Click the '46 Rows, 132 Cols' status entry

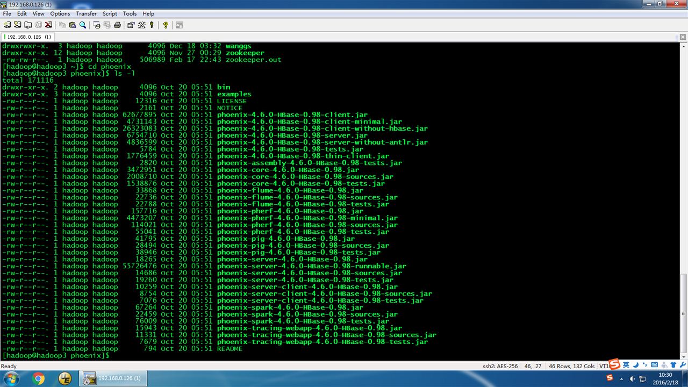571,366
